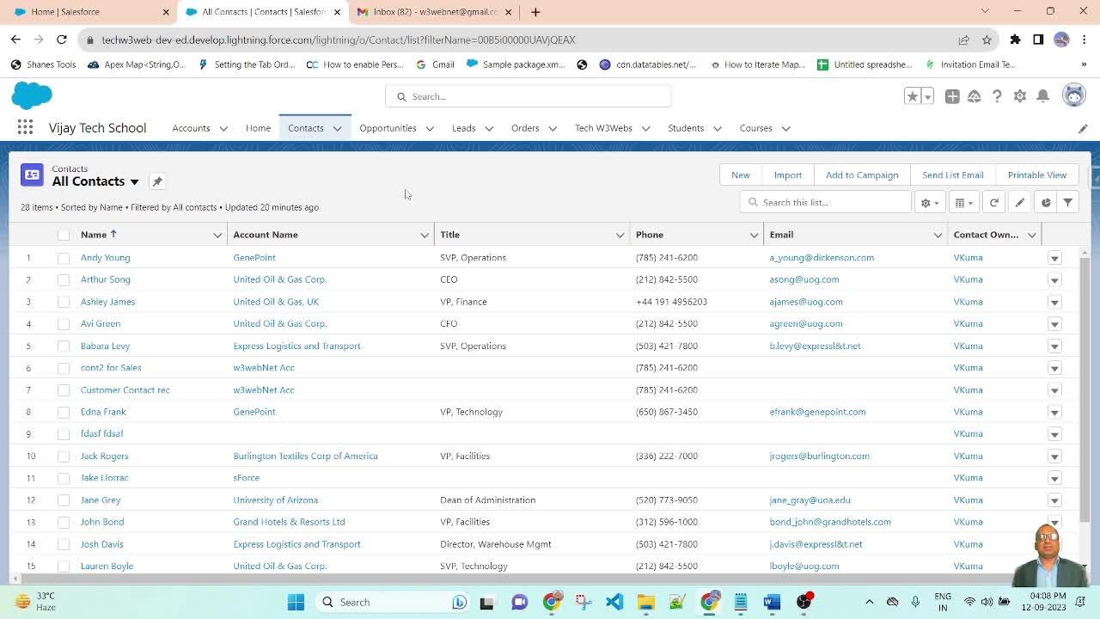Screen dimensions: 1100x619
Task: Open Global Actions plus icon
Action: point(952,96)
